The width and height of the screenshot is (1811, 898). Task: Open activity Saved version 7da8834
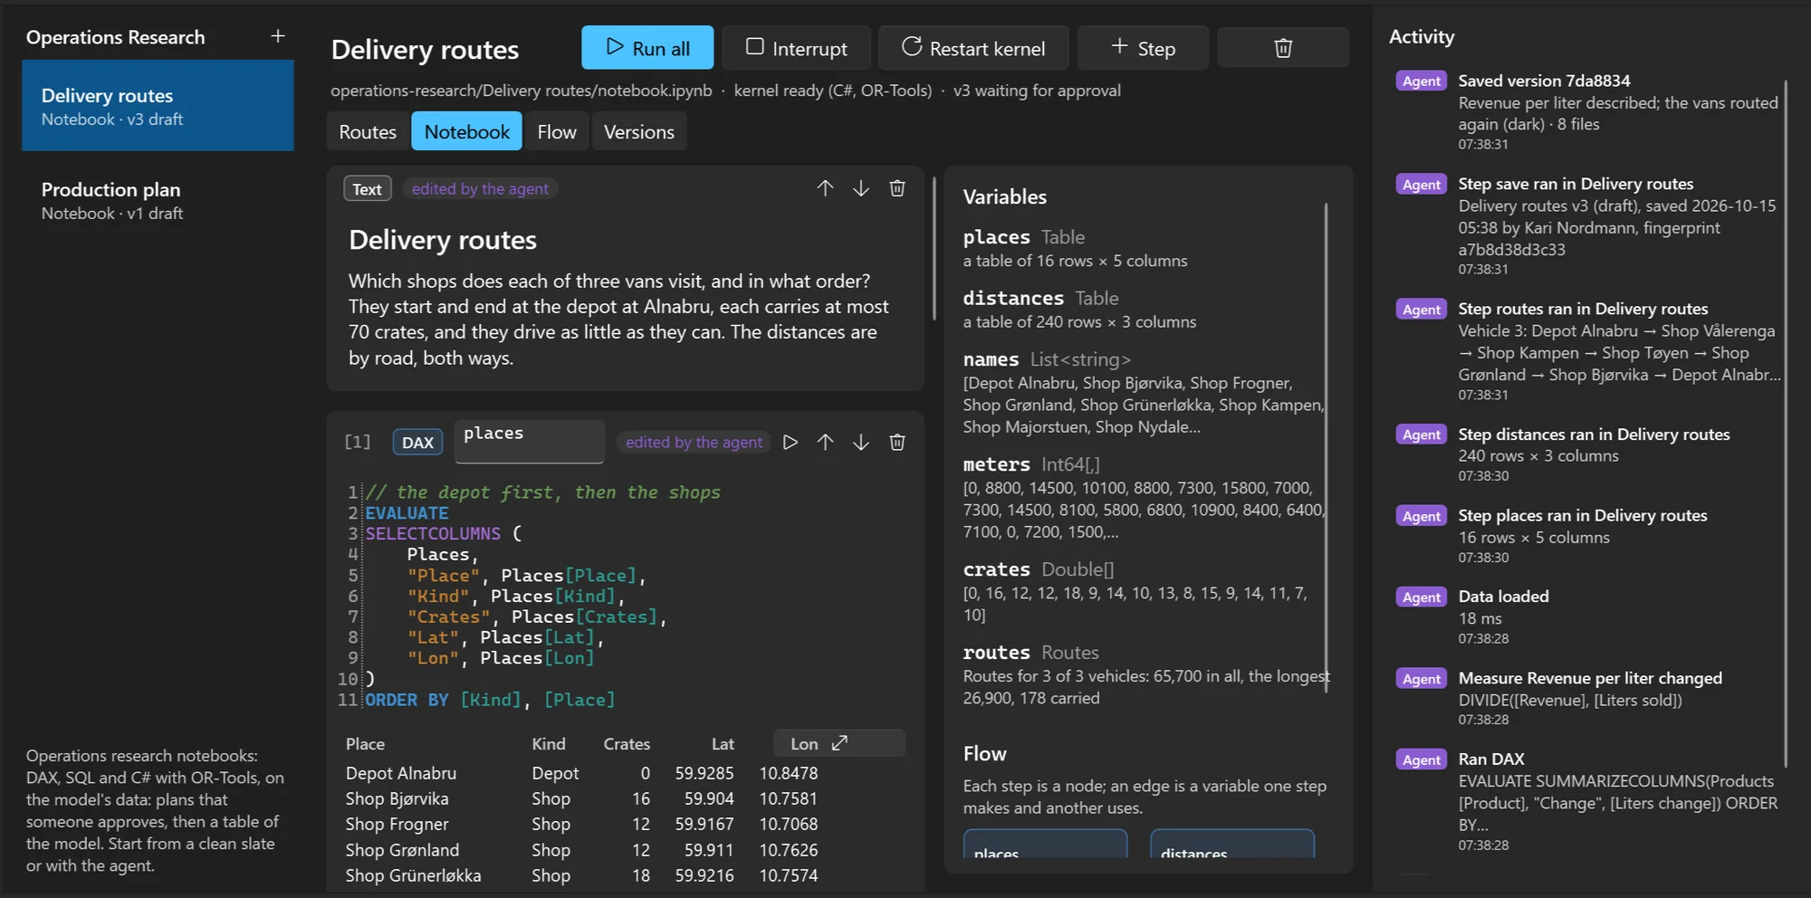(1588, 111)
